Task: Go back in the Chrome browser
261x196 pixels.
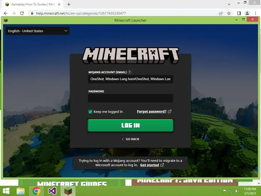Action: point(6,13)
